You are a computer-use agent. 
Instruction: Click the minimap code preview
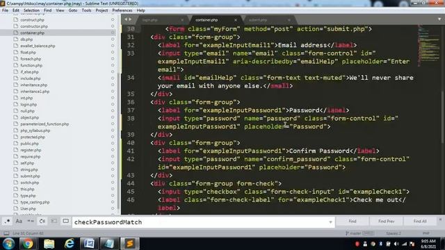pos(428,45)
